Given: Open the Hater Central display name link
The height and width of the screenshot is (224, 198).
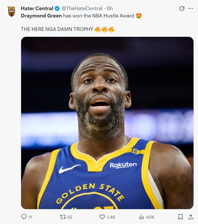Looking at the screenshot, I should pos(37,8).
